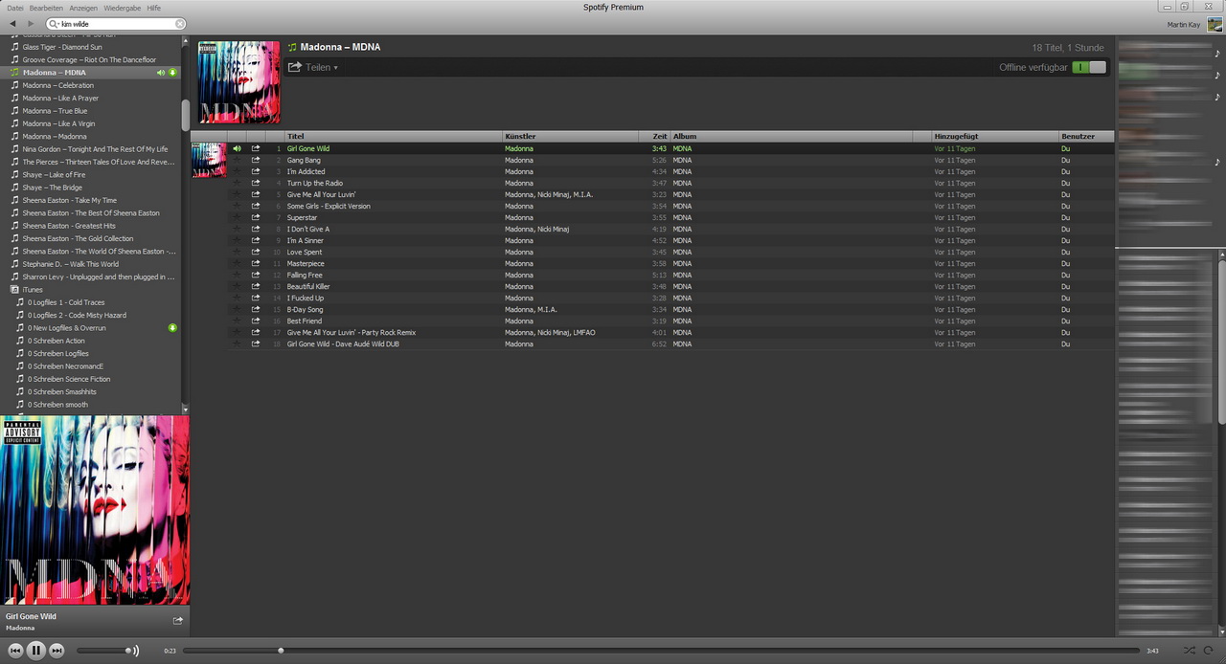The width and height of the screenshot is (1226, 664).
Task: Navigate back with the left arrow
Action: click(x=12, y=24)
